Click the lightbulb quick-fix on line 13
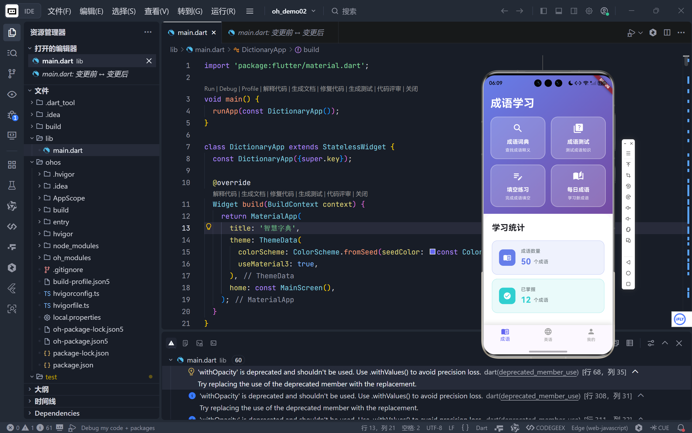The width and height of the screenshot is (692, 433). [209, 227]
